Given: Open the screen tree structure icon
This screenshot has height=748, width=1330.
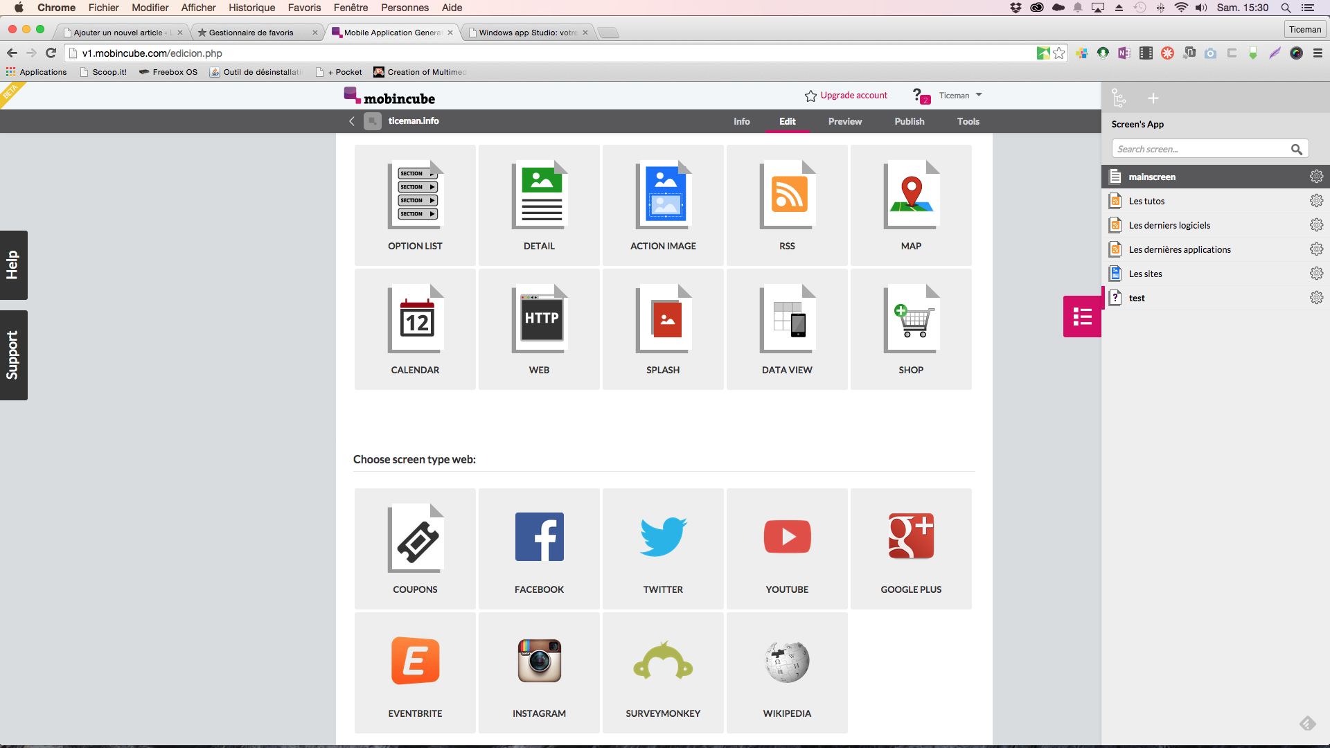Looking at the screenshot, I should 1119,98.
